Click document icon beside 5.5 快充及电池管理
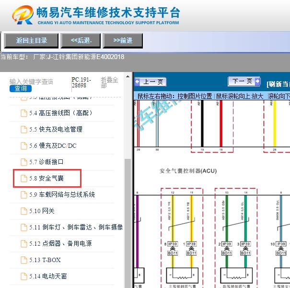This screenshot has height=288, width=290. [x=24, y=130]
